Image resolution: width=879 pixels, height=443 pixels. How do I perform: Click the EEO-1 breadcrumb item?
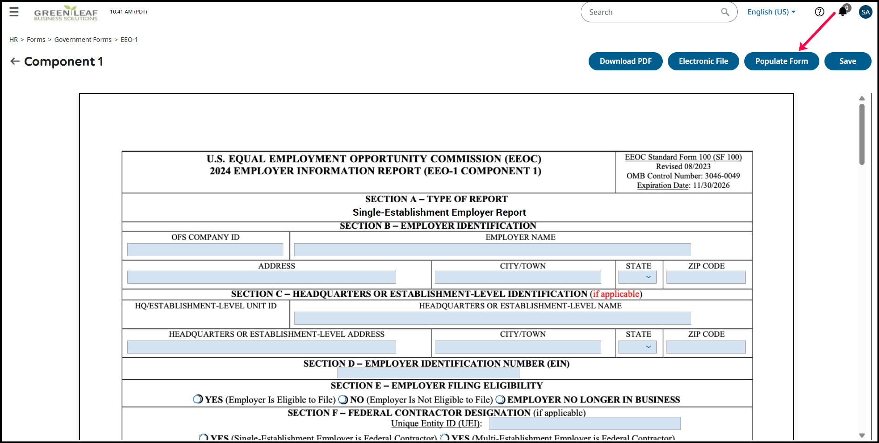click(x=129, y=40)
